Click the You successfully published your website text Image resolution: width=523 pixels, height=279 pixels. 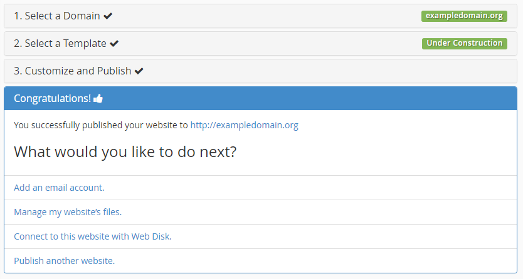pos(101,125)
